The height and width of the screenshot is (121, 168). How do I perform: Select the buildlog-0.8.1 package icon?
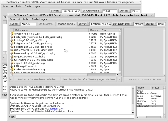(x=12, y=40)
